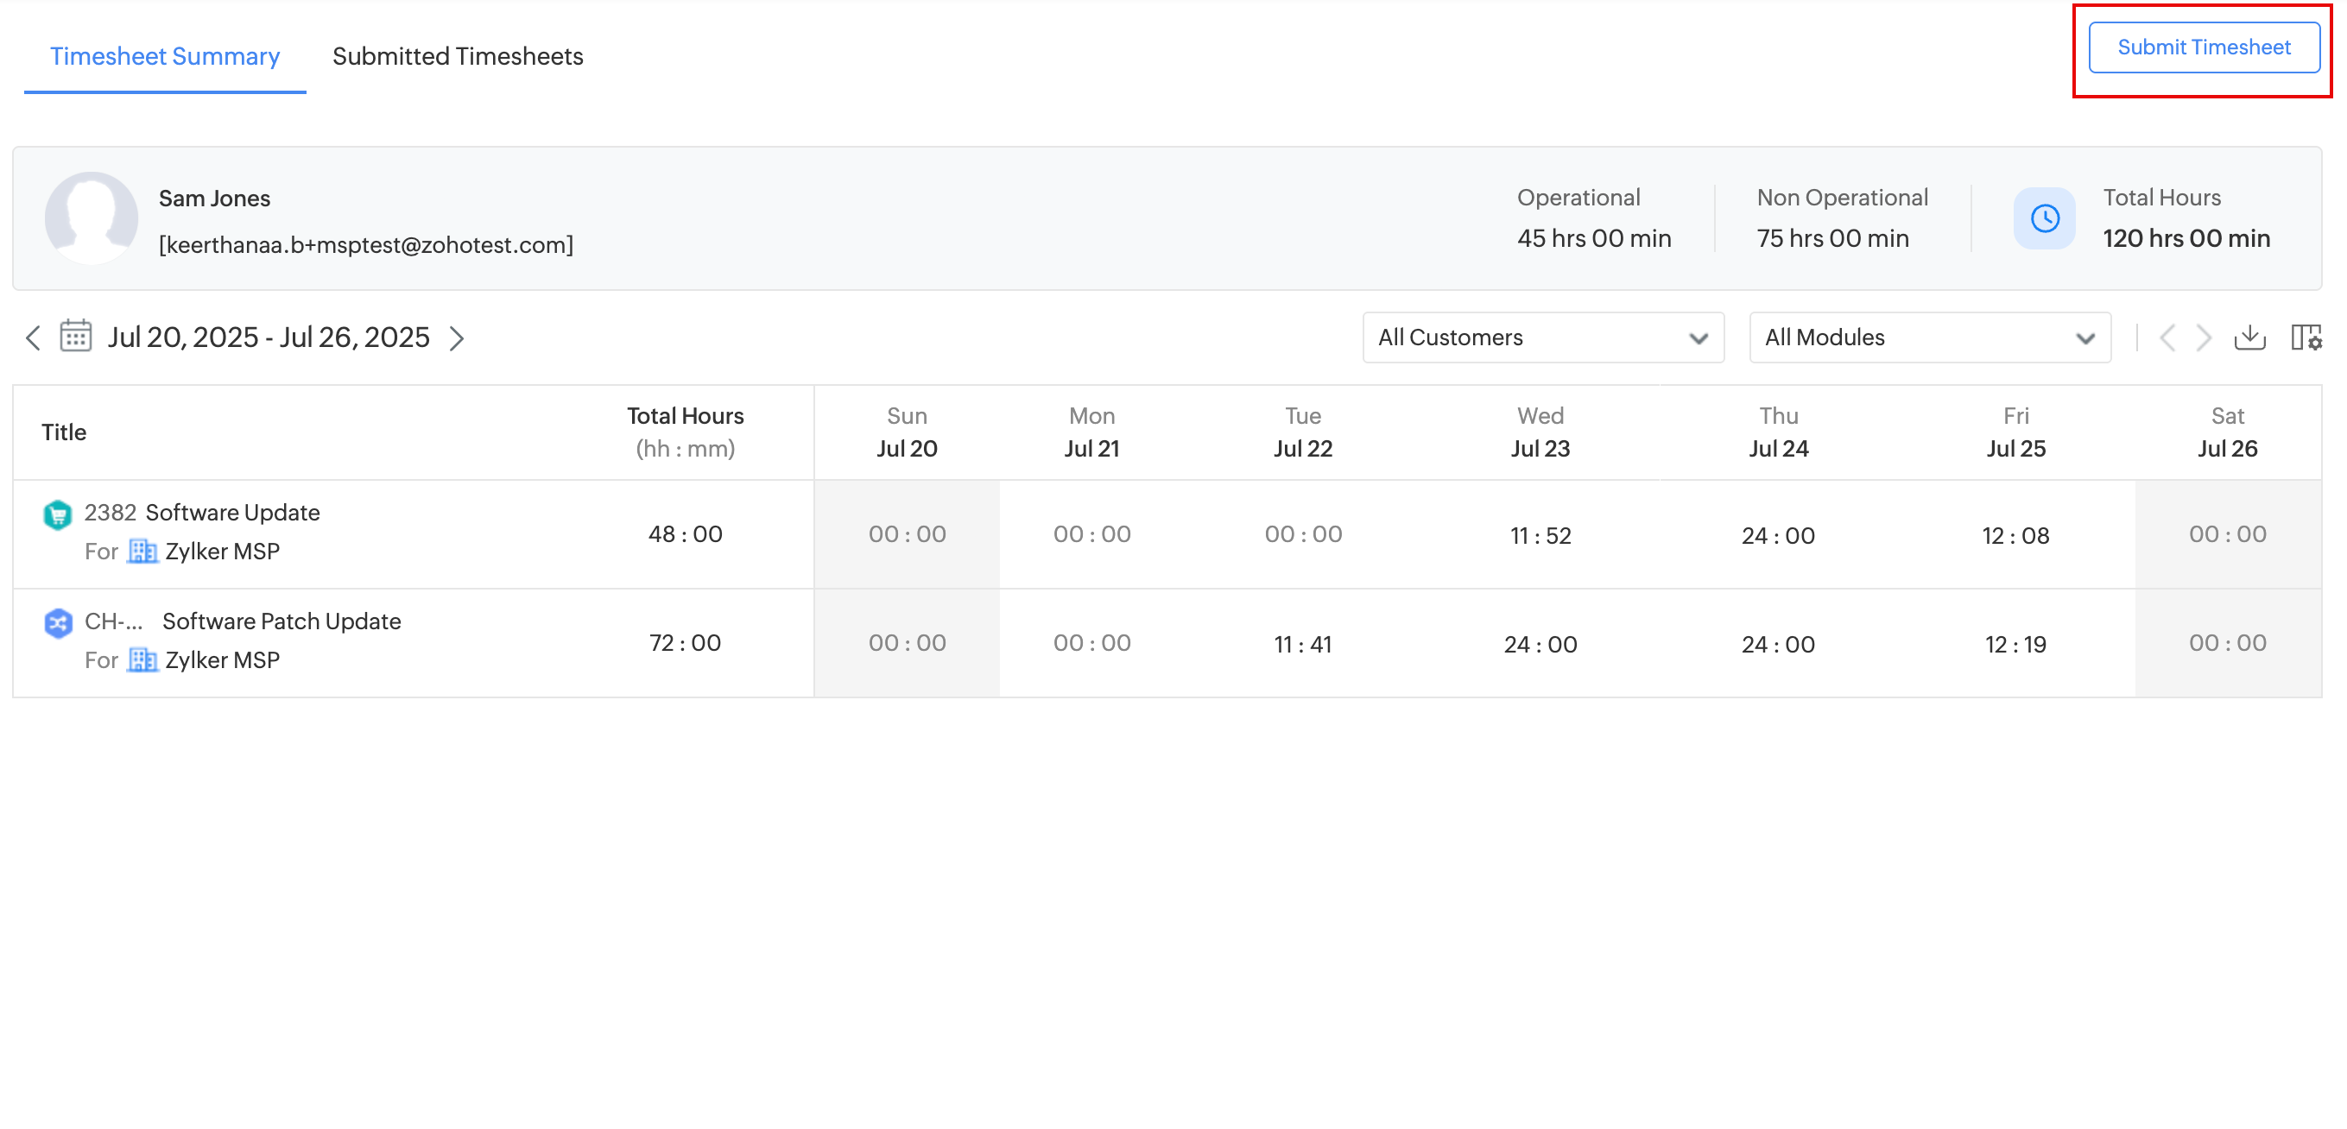2347x1129 pixels.
Task: Click the Submit Timesheet button
Action: [x=2203, y=47]
